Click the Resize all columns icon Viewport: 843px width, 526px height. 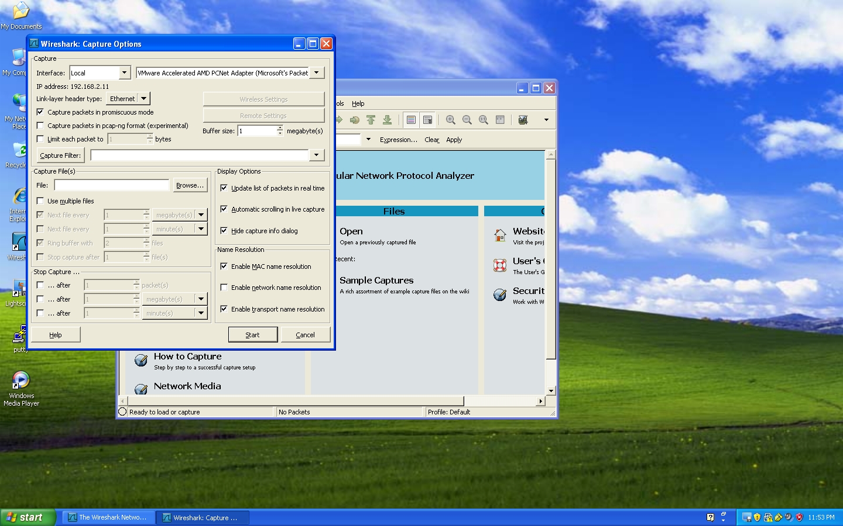coord(500,120)
